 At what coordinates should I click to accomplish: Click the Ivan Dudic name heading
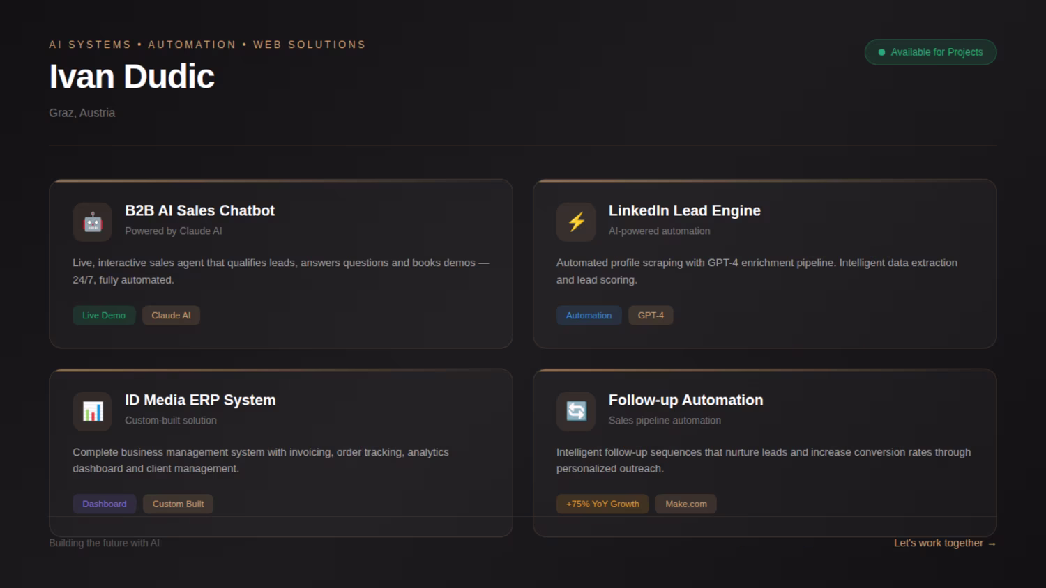(x=132, y=77)
